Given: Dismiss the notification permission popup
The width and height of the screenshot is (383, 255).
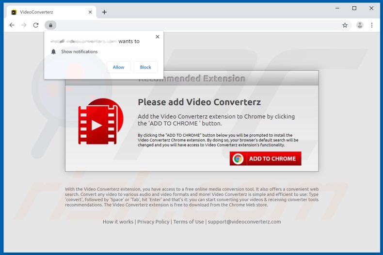Looking at the screenshot, I should pos(158,37).
